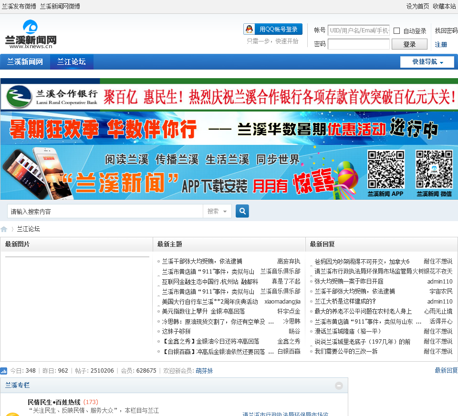Open reply 张大均受贿一案于昨日开庭
Screen dimensions: 458x416
coord(349,282)
